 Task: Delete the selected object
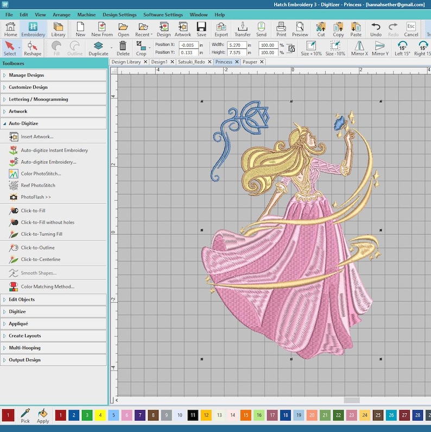click(123, 48)
